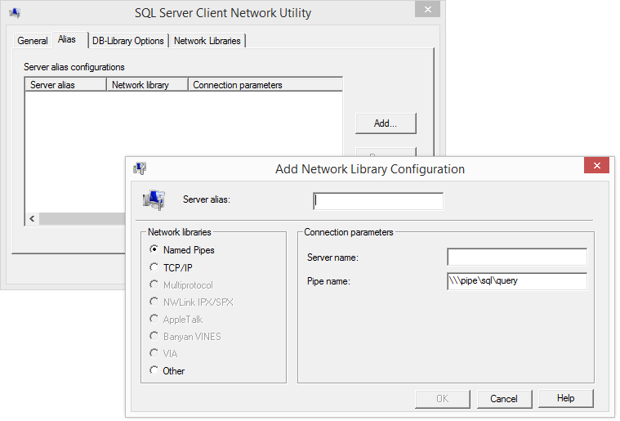This screenshot has height=421, width=620.
Task: Open the Alias tab
Action: click(x=69, y=39)
